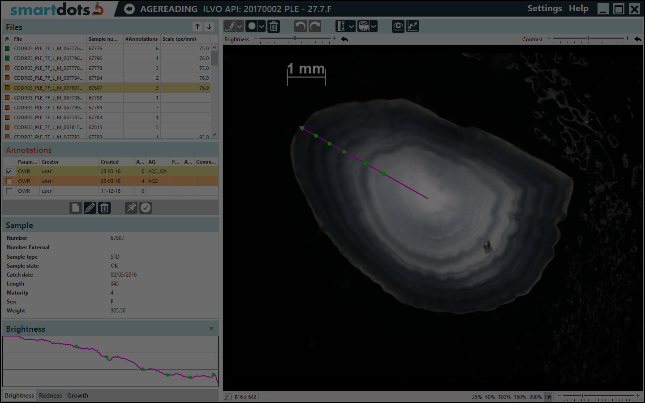Edit the selected annotation with pencil icon
Viewport: 645px width, 403px height.
(90, 208)
